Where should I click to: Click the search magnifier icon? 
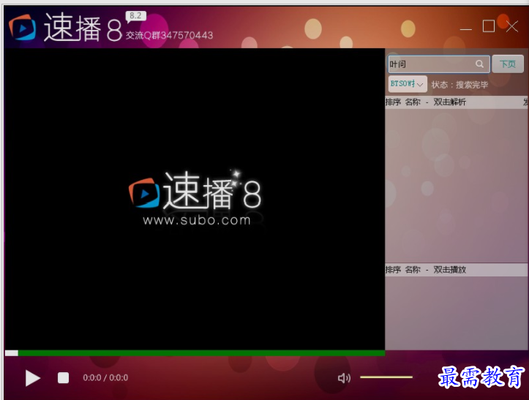479,64
